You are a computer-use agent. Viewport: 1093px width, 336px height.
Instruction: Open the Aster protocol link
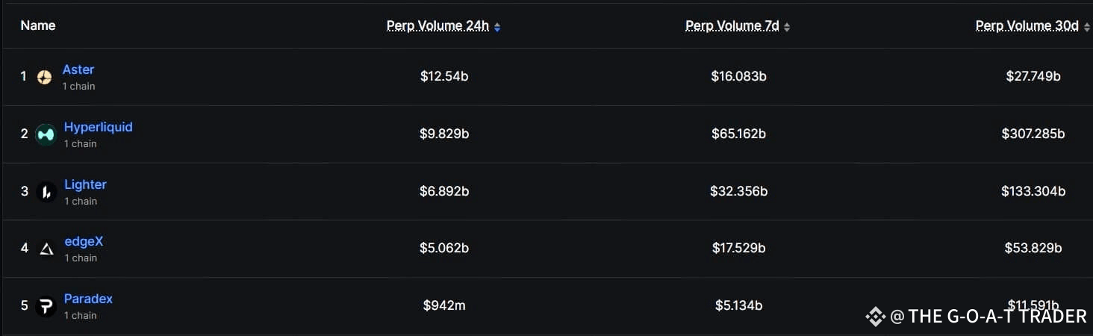pyautogui.click(x=78, y=69)
